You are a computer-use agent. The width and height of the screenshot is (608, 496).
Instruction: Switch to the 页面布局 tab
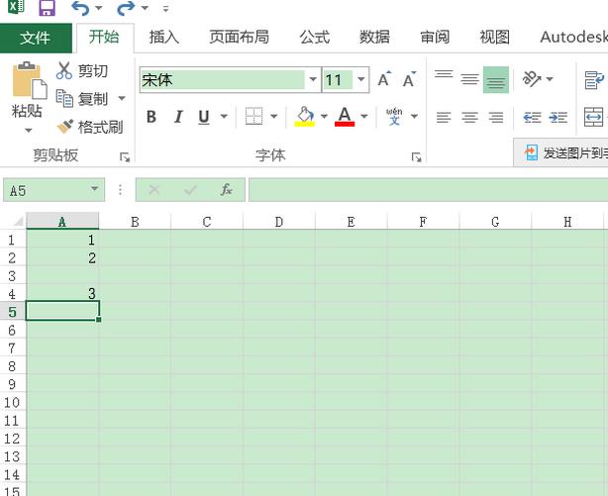240,38
